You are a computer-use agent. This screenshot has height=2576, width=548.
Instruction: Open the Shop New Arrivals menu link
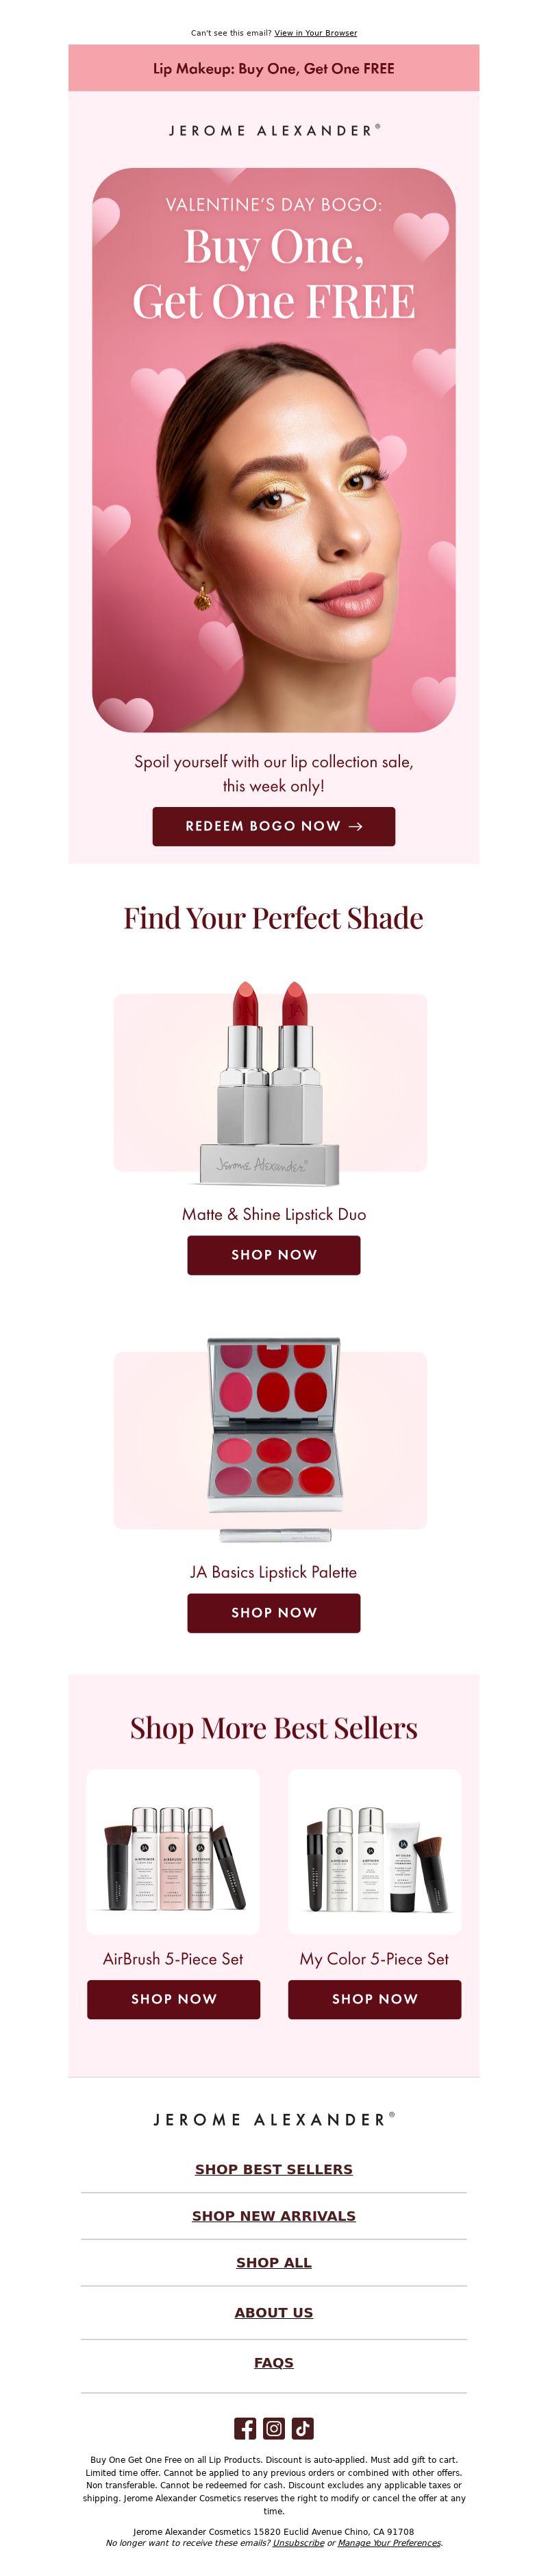[x=273, y=2216]
